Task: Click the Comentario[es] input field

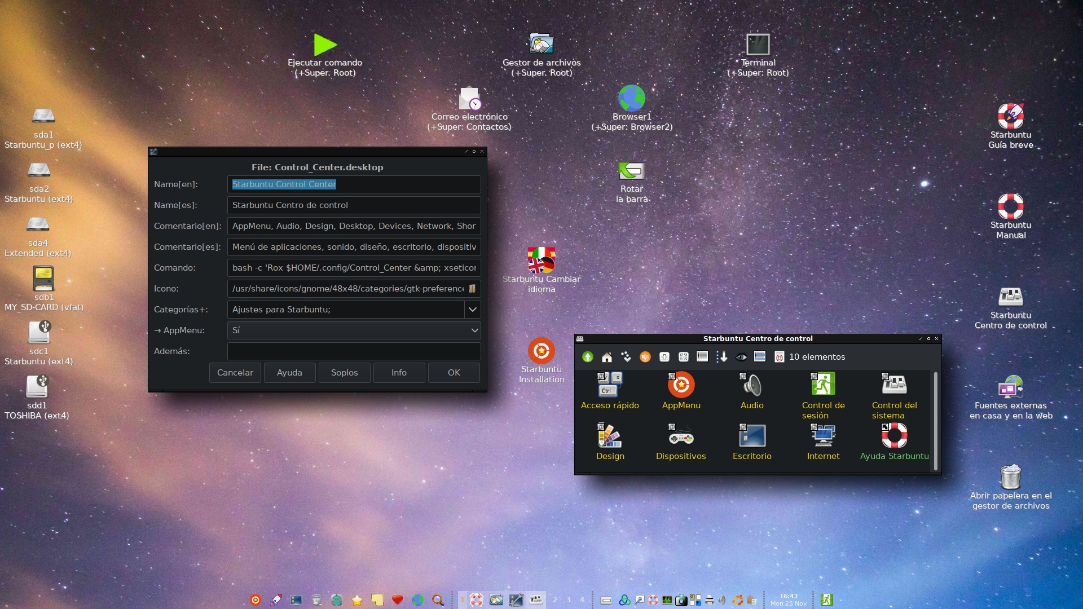Action: pyautogui.click(x=354, y=247)
